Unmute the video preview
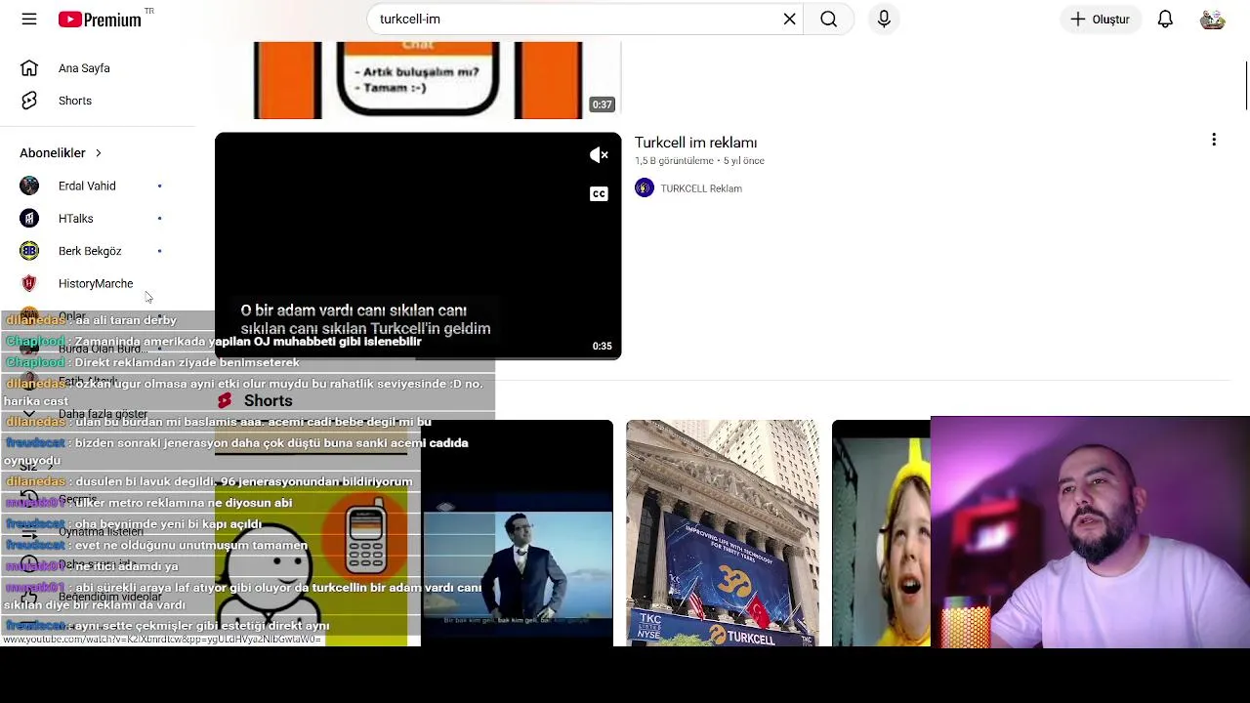 click(599, 155)
